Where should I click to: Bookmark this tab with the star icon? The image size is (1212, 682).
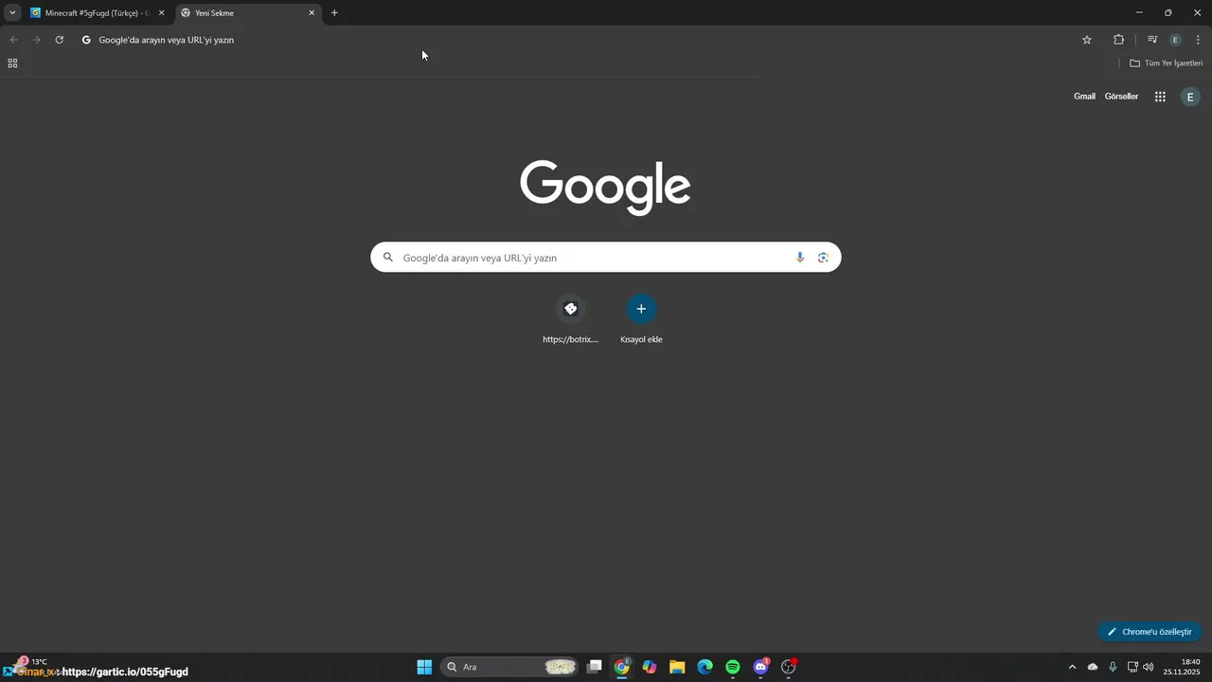point(1087,40)
